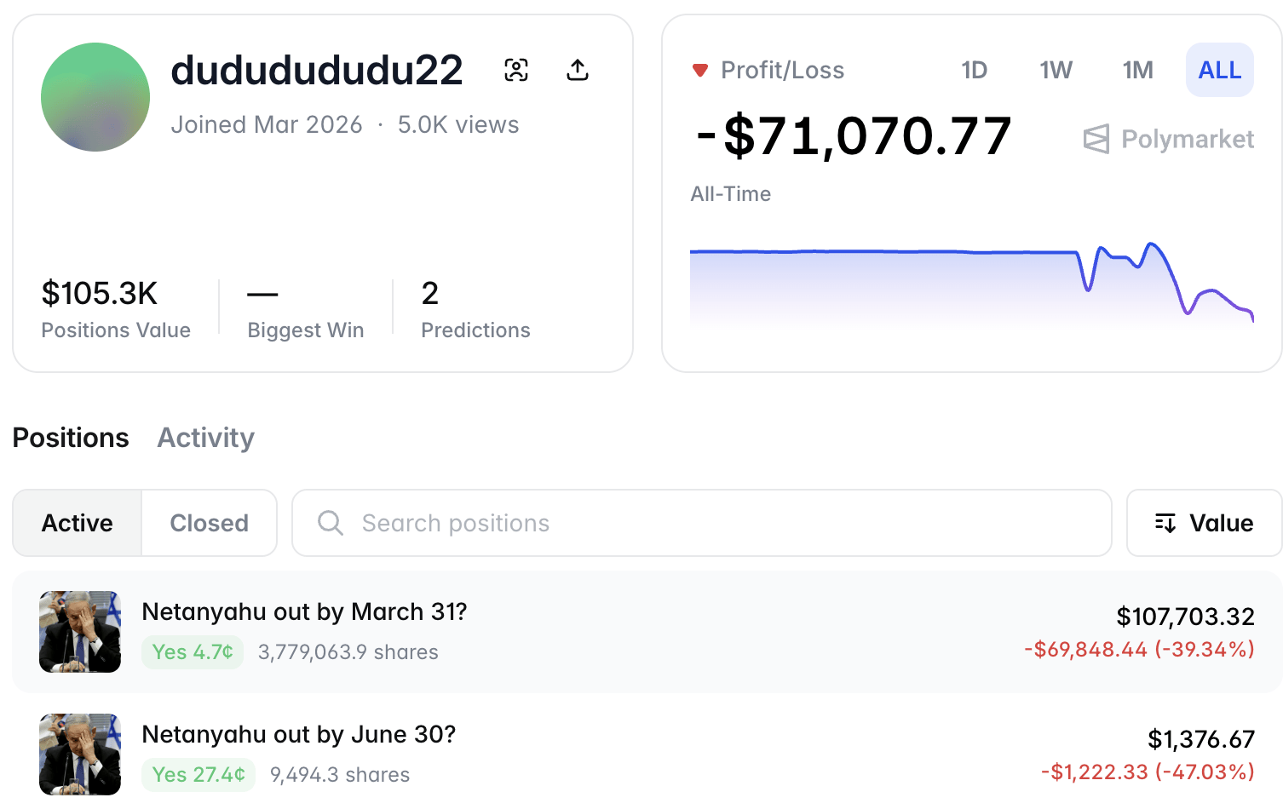Open the Value sort dropdown
This screenshot has width=1283, height=809.
(1204, 523)
